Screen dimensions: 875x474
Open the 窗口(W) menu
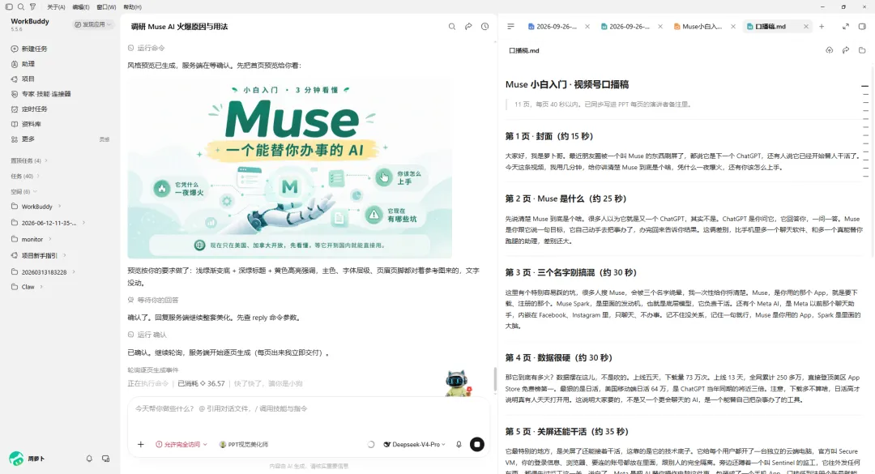(x=106, y=6)
